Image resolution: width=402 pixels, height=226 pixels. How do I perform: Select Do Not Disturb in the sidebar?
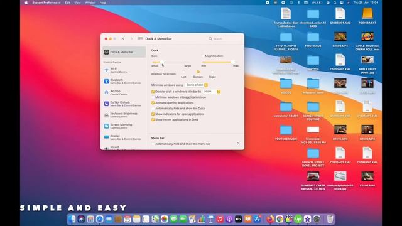click(x=124, y=104)
